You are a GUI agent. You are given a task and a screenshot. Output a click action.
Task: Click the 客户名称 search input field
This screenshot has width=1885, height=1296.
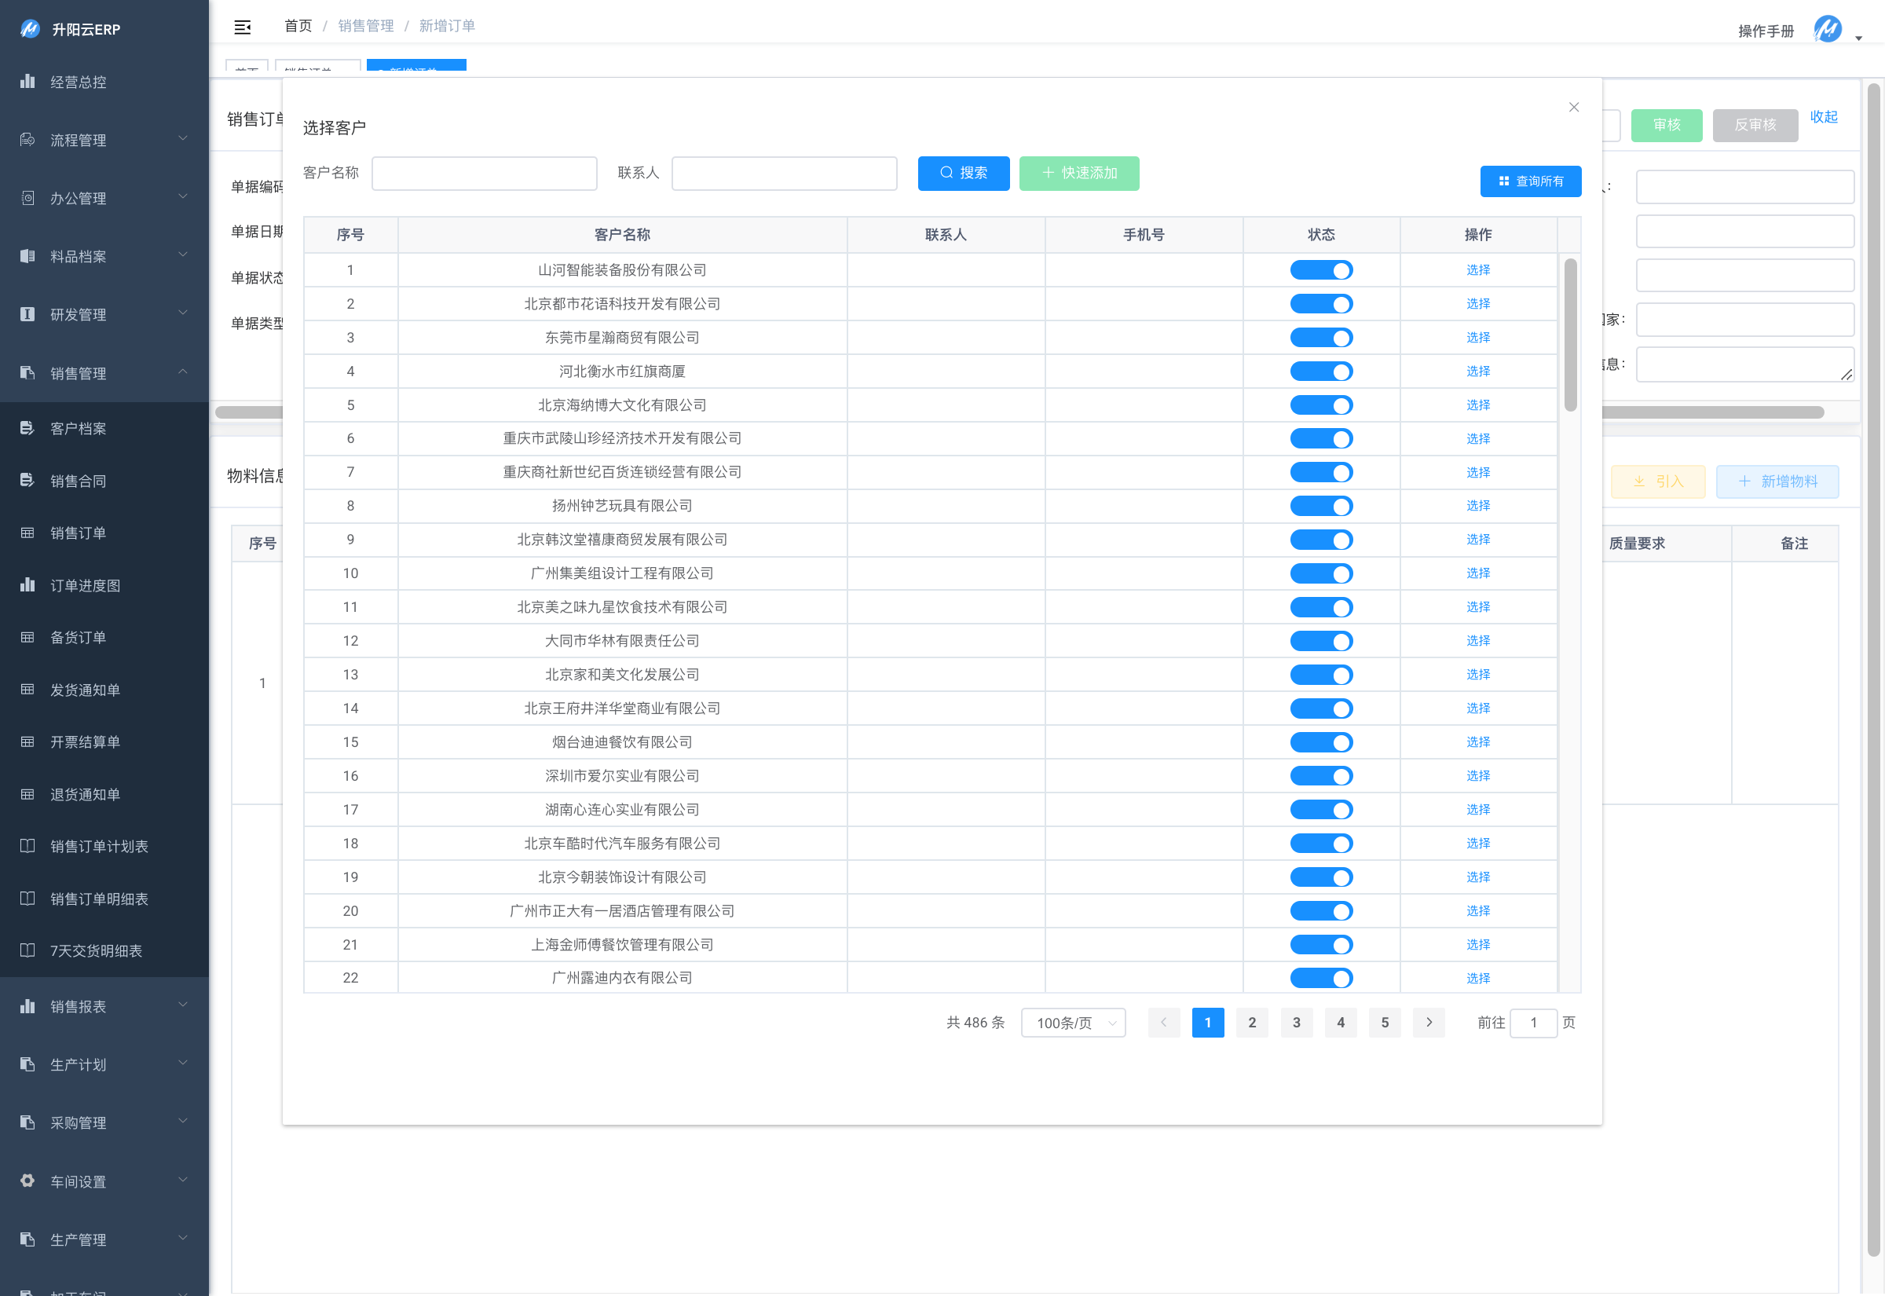tap(484, 173)
